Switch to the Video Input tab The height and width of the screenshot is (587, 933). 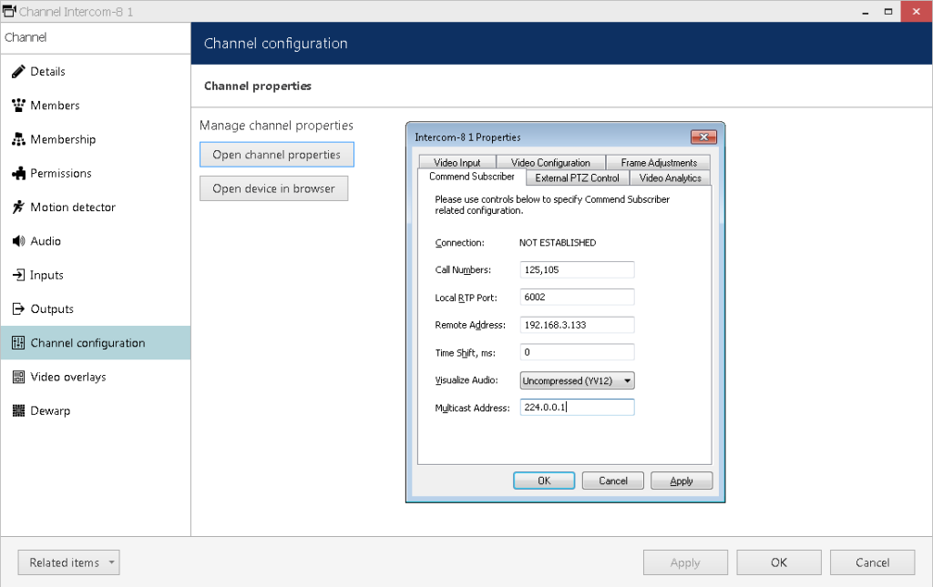(456, 162)
